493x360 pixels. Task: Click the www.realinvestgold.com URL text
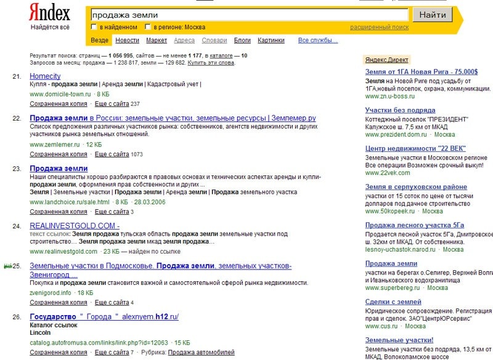coord(63,252)
